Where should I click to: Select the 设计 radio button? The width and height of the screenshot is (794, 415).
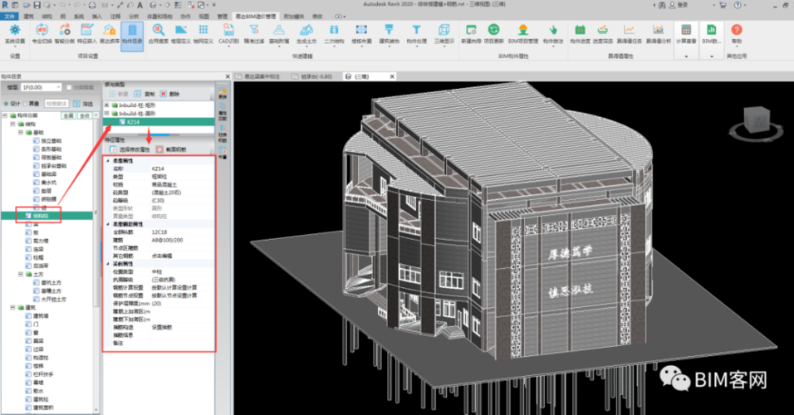[7, 104]
